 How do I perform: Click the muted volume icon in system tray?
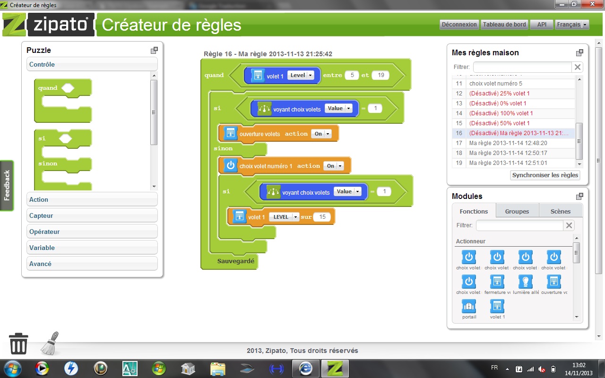541,369
